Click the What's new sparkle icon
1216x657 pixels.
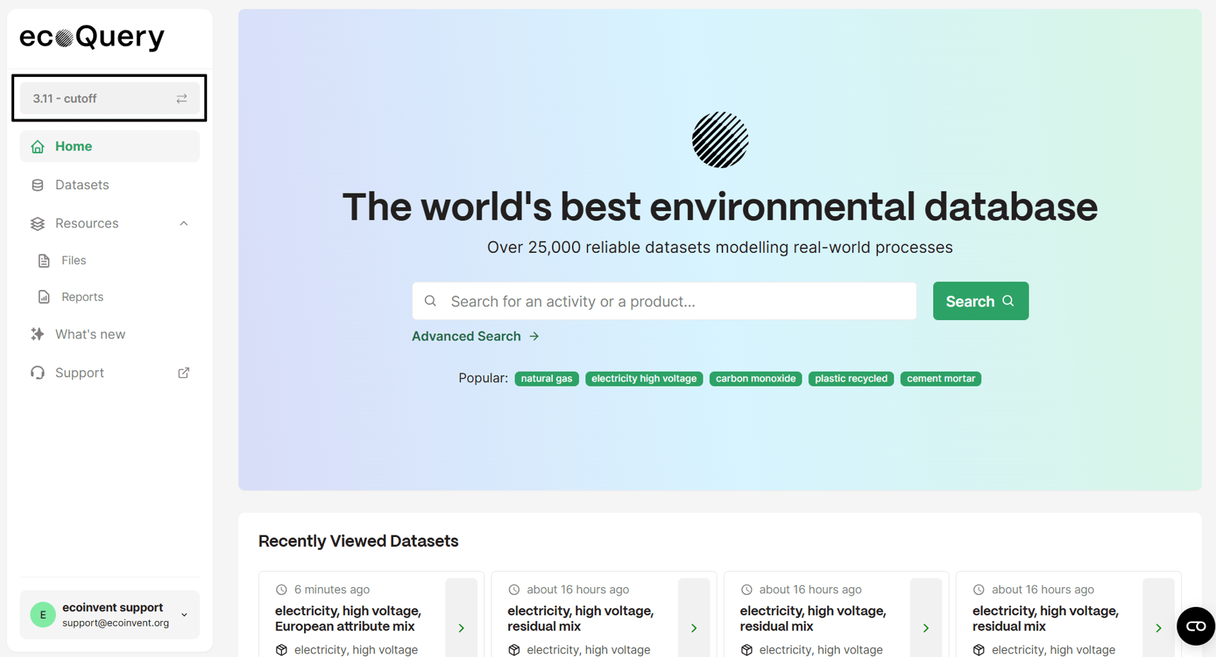(x=37, y=334)
